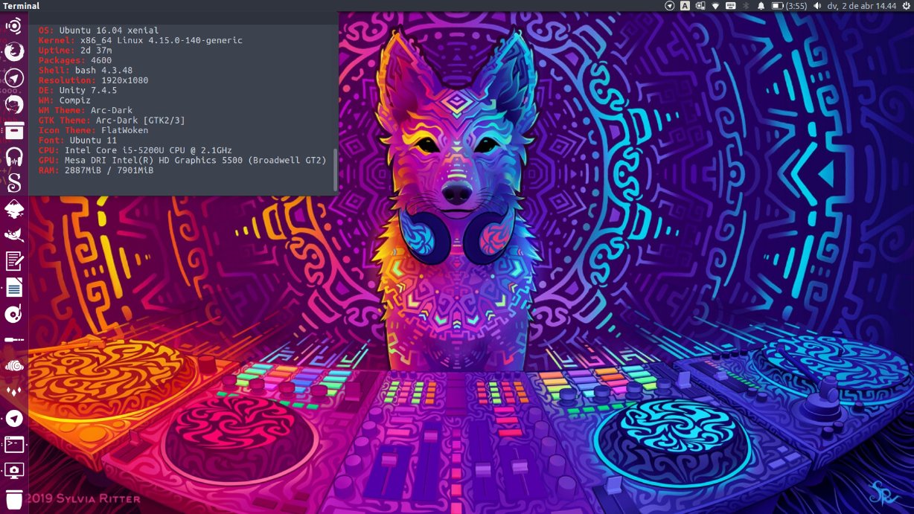
Task: Open the Terminal launcher icon
Action: click(13, 445)
